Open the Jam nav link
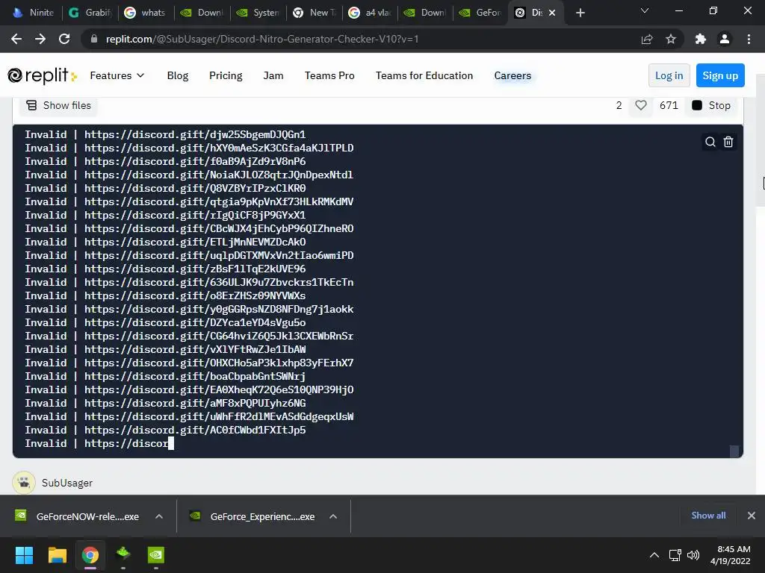Viewport: 765px width, 573px height. [x=273, y=75]
